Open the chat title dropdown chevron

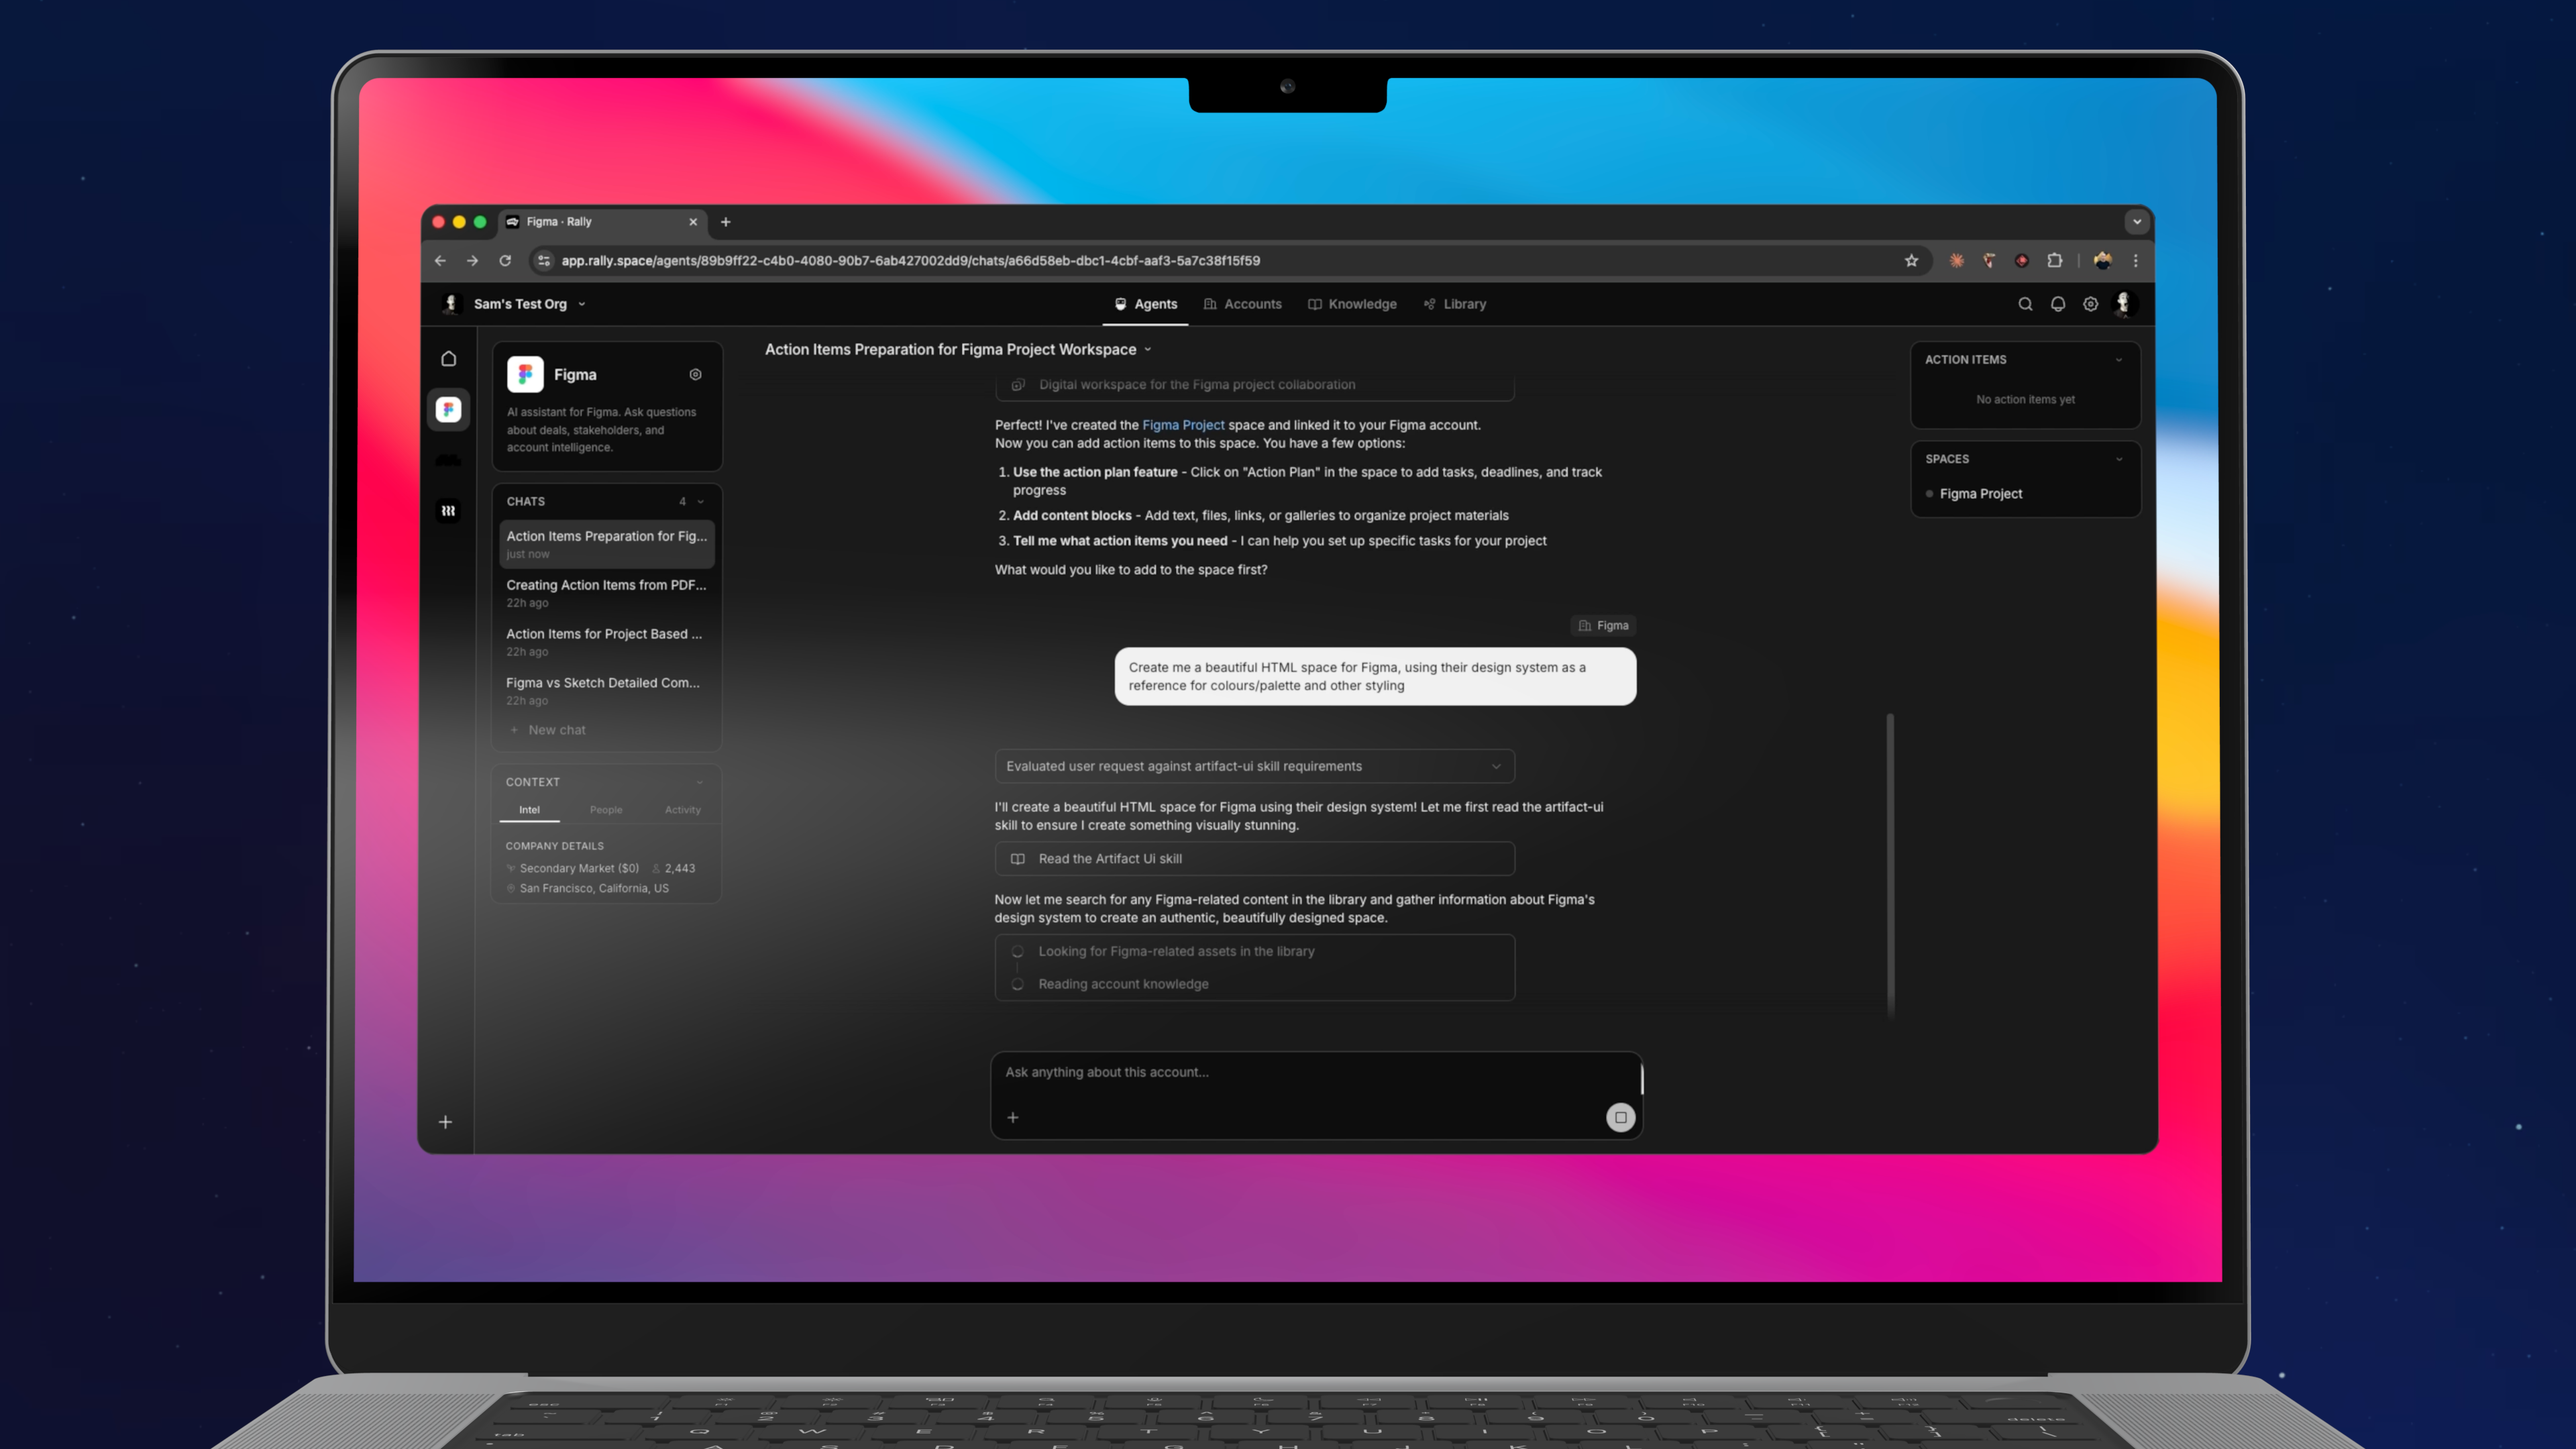click(1147, 349)
